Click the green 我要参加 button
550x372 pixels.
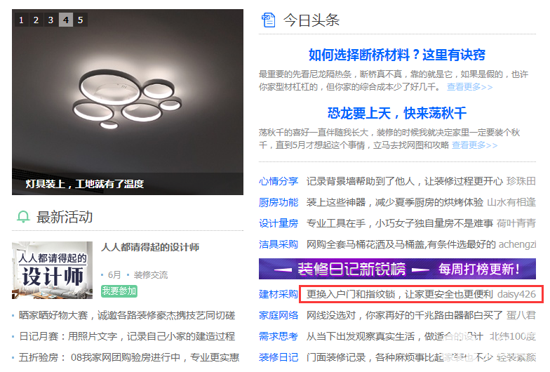click(119, 291)
